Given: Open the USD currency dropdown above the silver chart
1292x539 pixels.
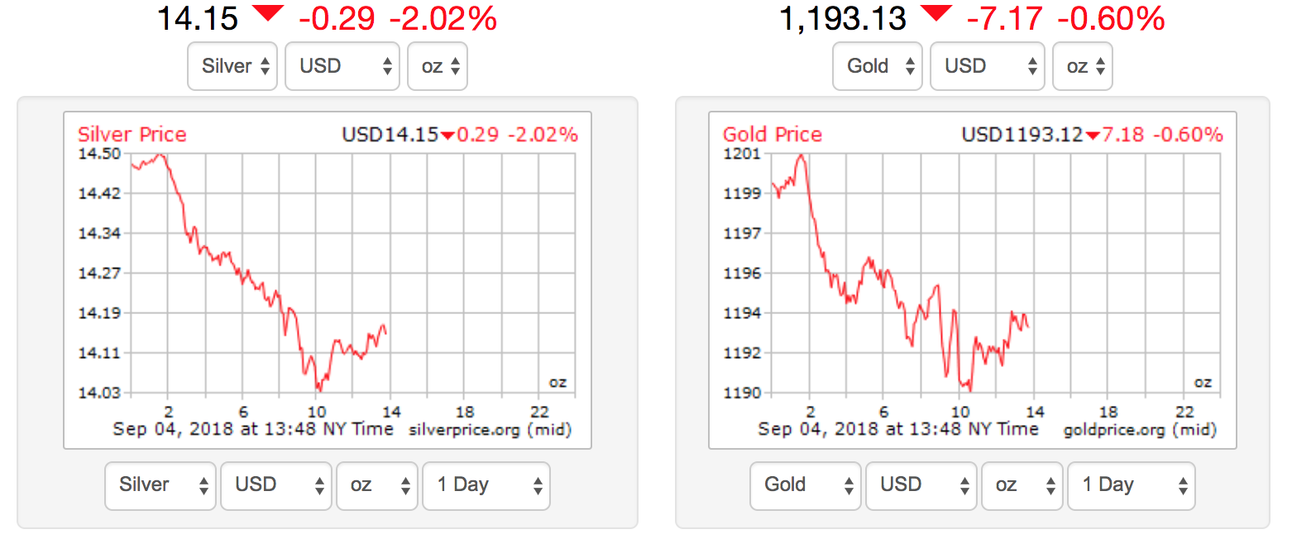Looking at the screenshot, I should point(342,66).
